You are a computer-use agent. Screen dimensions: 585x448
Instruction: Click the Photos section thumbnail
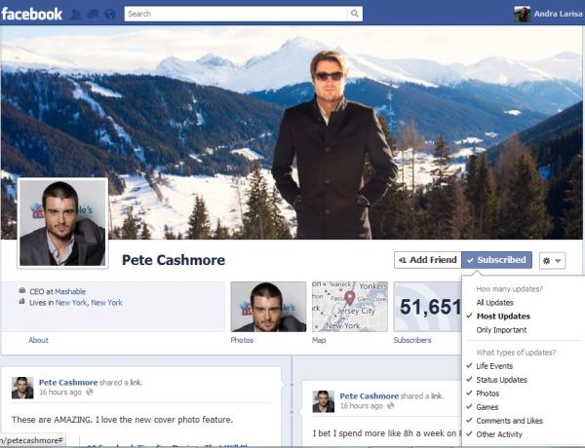(x=267, y=306)
